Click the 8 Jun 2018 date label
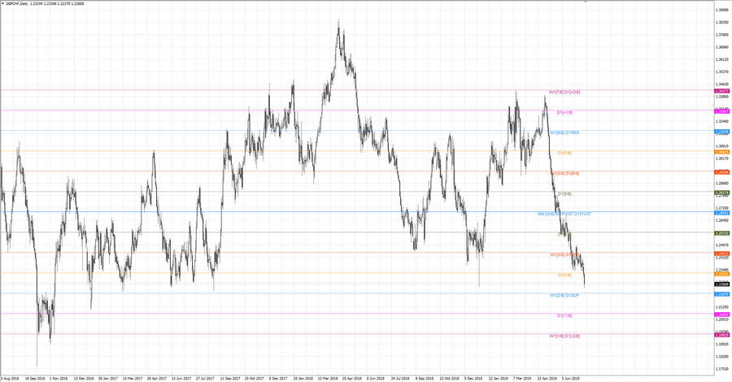Viewport: 732px width, 382px height. 375,379
